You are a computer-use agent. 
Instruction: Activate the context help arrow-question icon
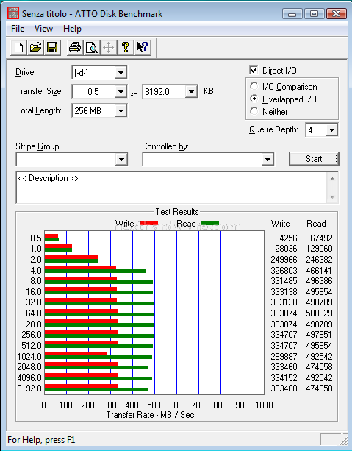(x=143, y=47)
